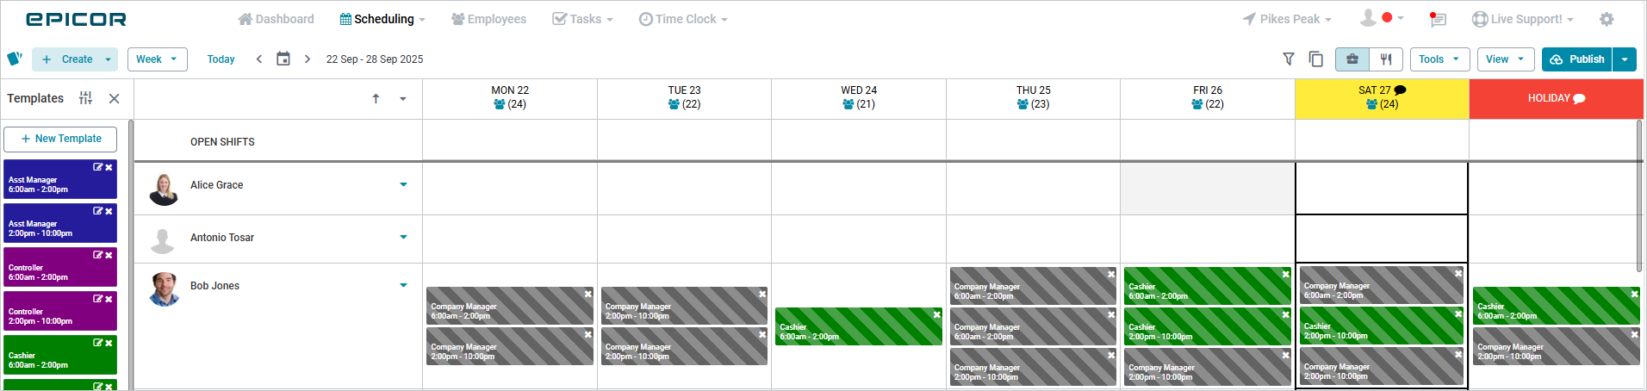Image resolution: width=1647 pixels, height=391 pixels.
Task: Open the schedule filter icon
Action: [x=1289, y=59]
